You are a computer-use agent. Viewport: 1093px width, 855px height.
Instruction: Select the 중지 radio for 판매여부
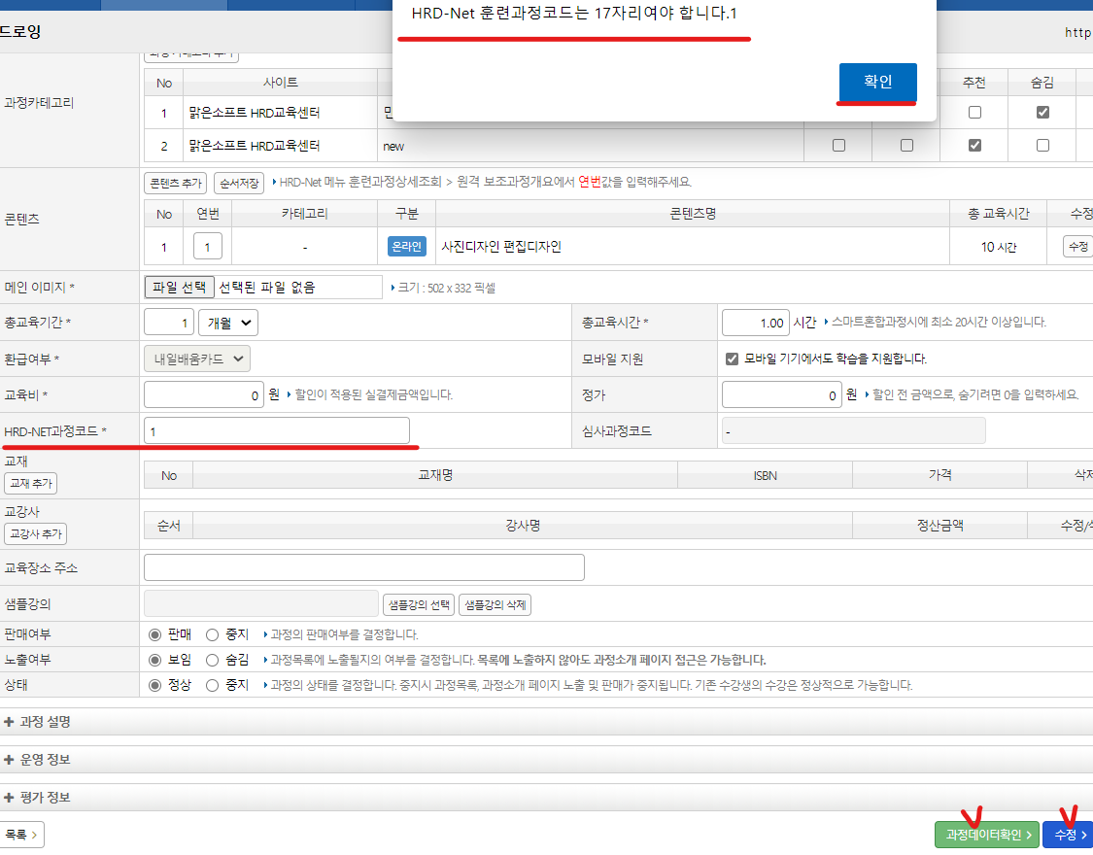tap(212, 634)
